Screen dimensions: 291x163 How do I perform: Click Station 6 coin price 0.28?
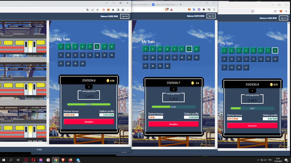111,81
